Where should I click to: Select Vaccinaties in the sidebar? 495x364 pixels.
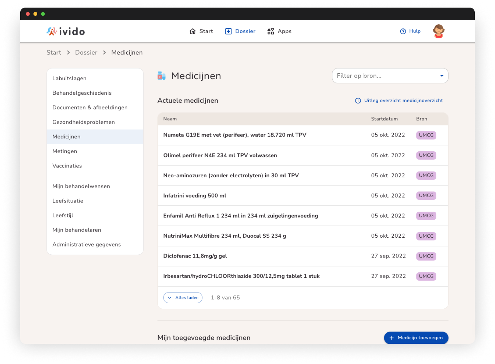pos(95,166)
